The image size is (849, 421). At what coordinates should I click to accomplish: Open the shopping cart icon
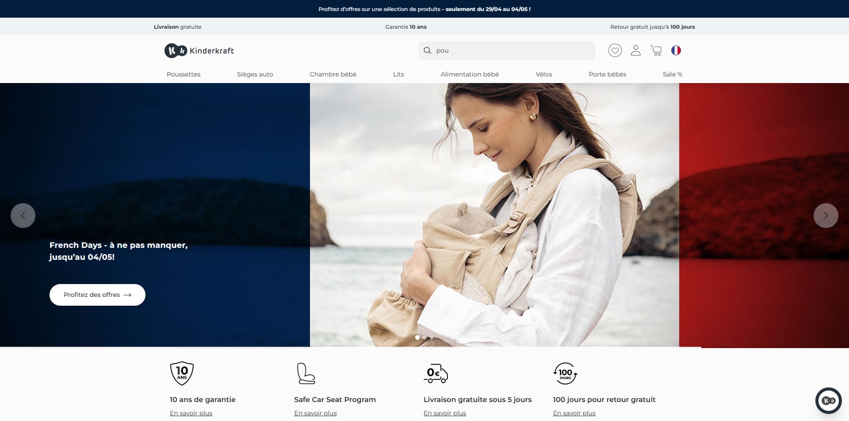tap(656, 50)
